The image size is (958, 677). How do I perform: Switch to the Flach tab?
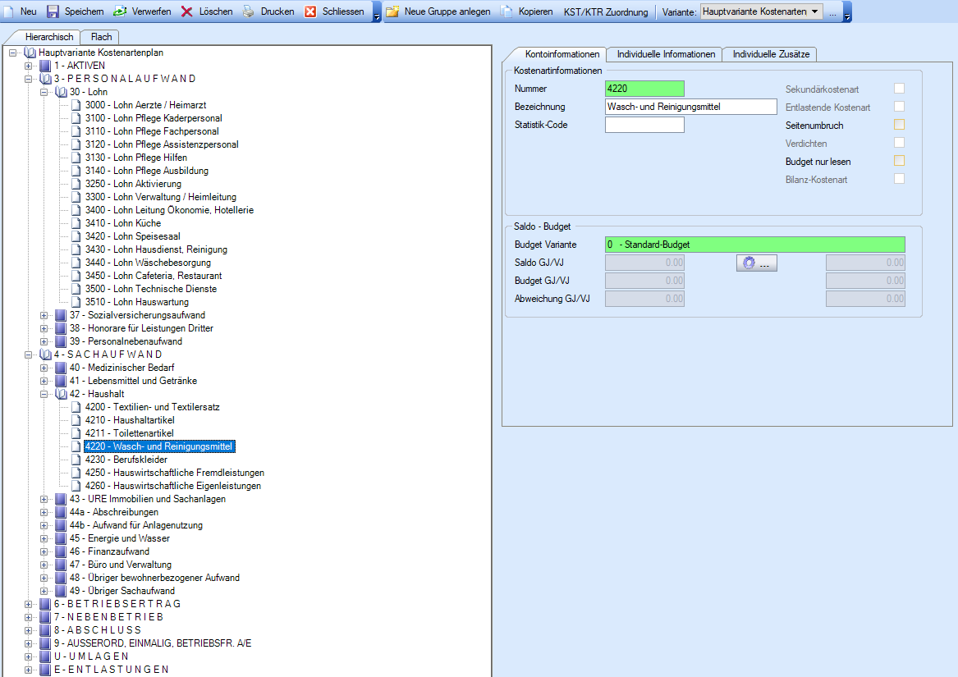click(x=101, y=37)
